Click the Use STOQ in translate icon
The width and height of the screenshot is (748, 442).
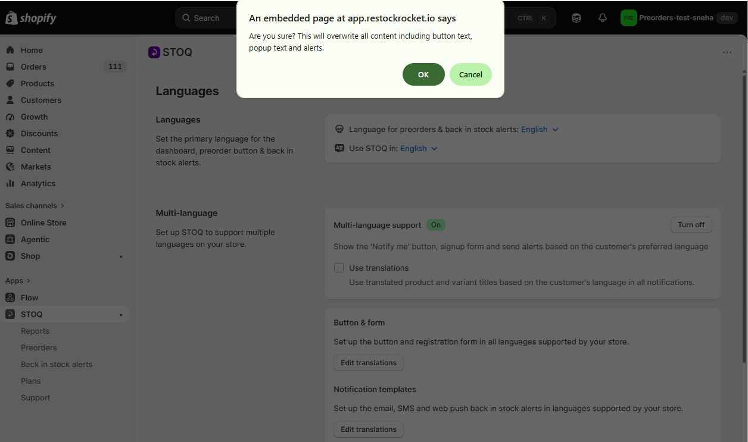pyautogui.click(x=339, y=148)
